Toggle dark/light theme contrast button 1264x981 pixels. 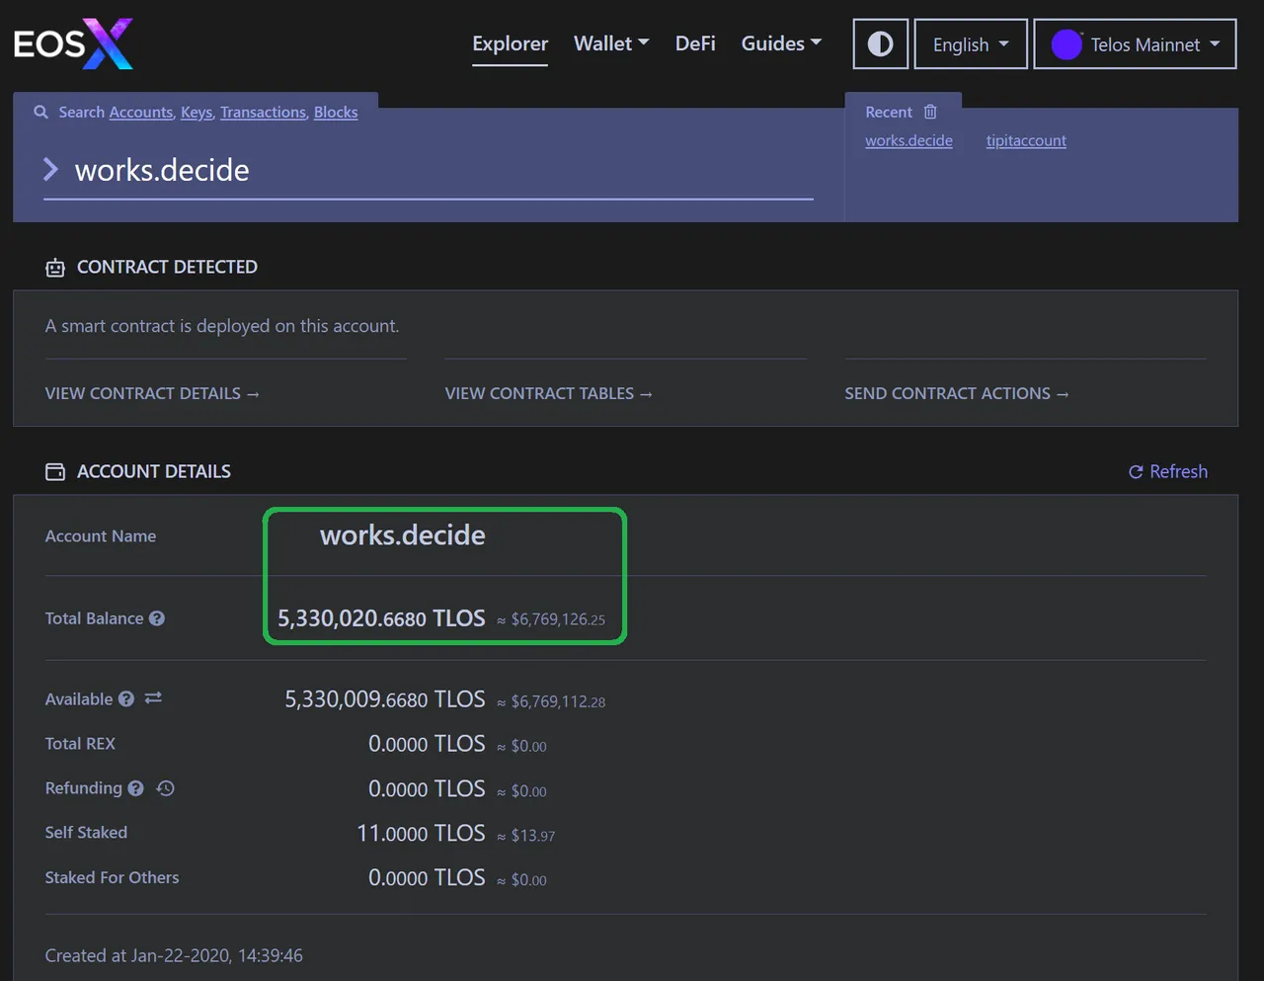(880, 43)
